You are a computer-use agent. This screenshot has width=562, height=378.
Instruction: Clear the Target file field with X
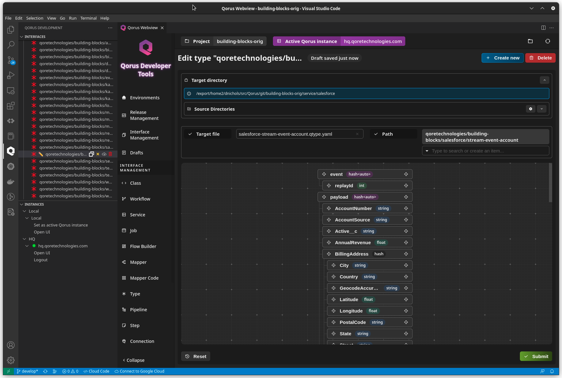coord(357,134)
